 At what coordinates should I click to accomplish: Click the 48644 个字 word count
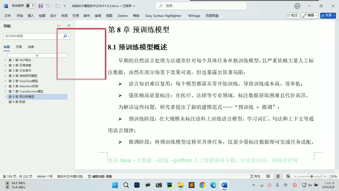point(45,176)
